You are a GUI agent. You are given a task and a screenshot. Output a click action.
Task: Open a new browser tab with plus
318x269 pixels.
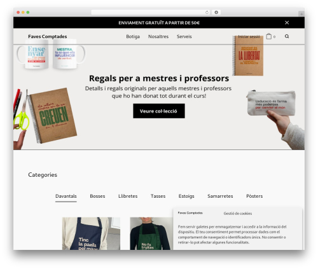pyautogui.click(x=301, y=14)
